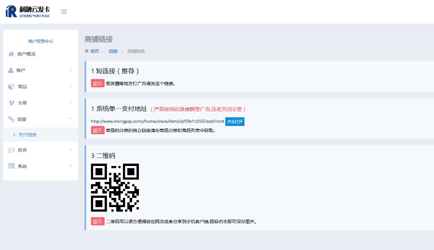The height and width of the screenshot is (250, 434).
Task: Click the 提示 badge in the 短连接 section
Action: [97, 83]
